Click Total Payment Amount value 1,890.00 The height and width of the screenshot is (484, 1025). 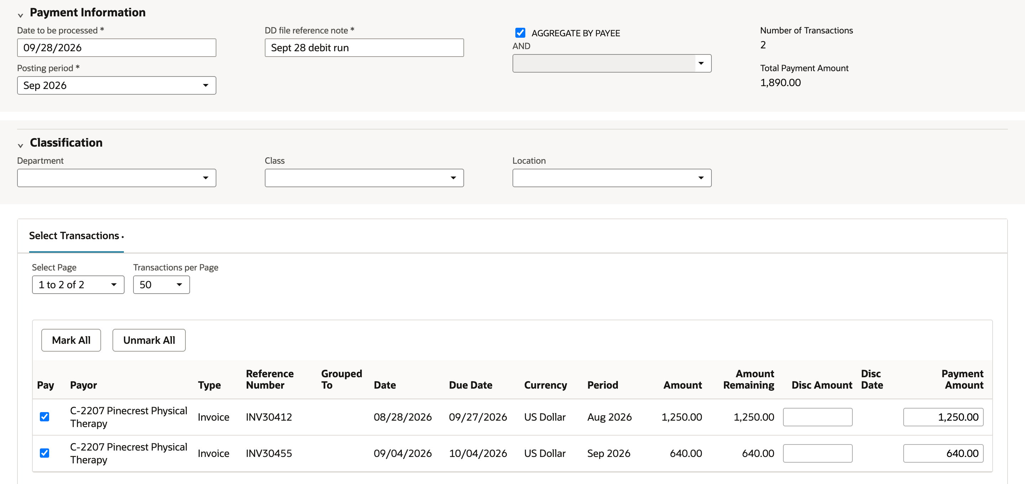(780, 83)
